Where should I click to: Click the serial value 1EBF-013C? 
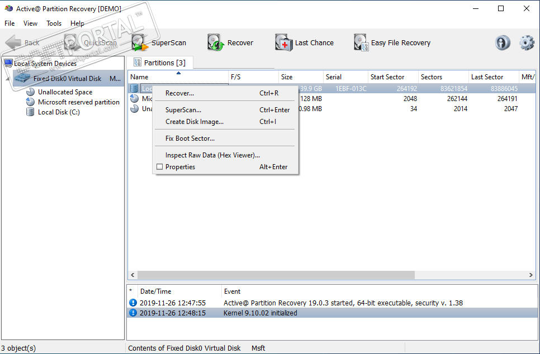[x=351, y=89]
